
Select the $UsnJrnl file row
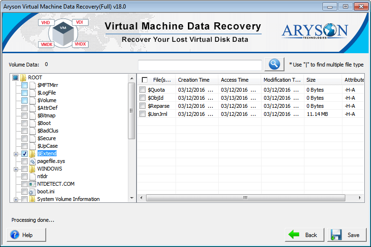tap(251, 114)
